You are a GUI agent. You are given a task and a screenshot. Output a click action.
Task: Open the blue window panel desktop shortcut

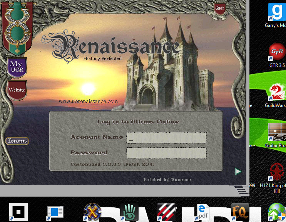(55, 212)
